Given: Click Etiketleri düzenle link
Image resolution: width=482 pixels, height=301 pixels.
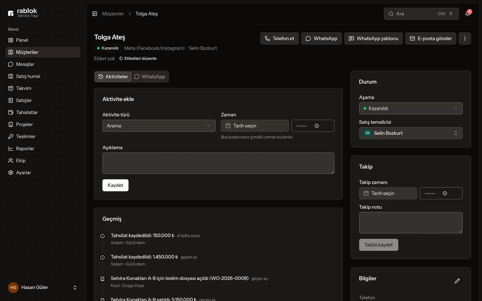Looking at the screenshot, I should click(138, 58).
